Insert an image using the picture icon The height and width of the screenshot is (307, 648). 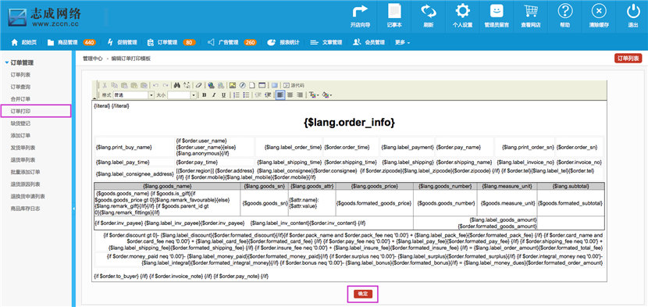[233, 85]
